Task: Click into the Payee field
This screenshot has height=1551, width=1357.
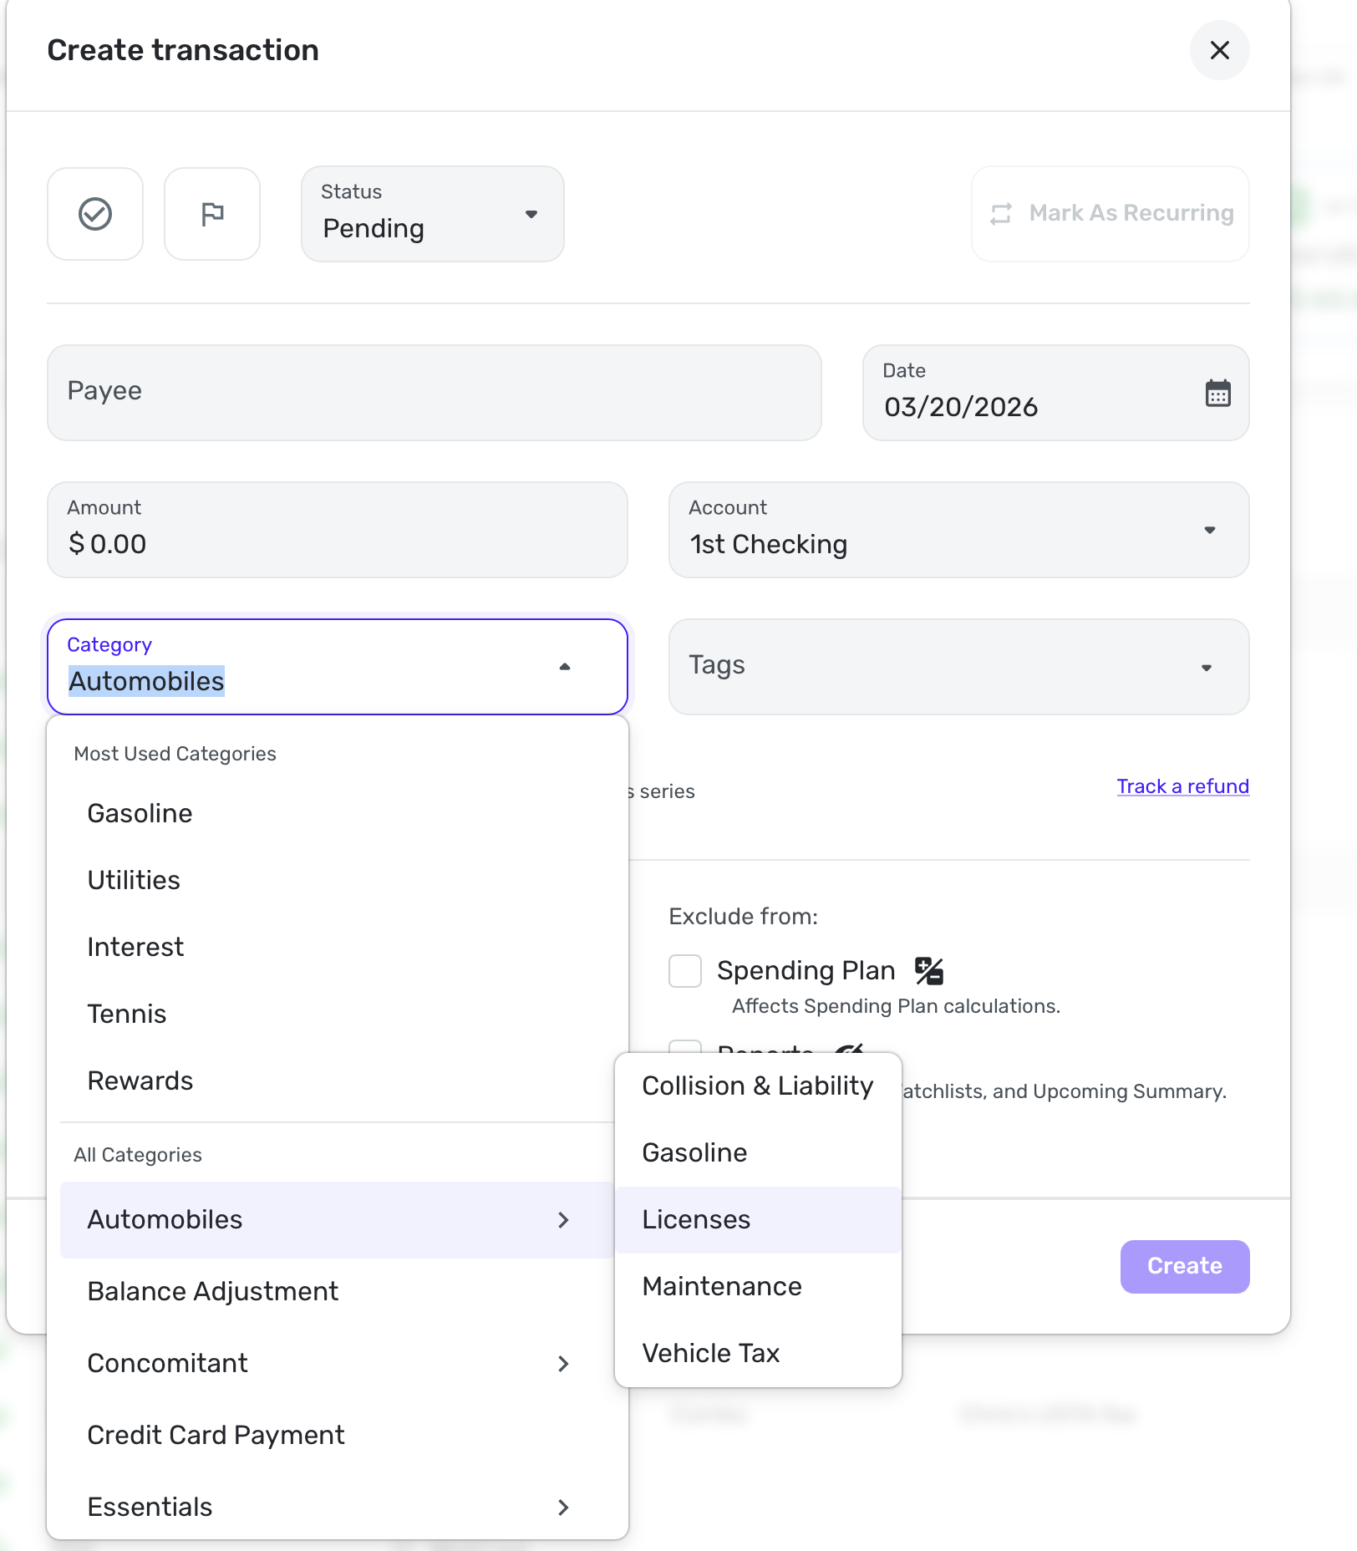Action: pyautogui.click(x=434, y=393)
